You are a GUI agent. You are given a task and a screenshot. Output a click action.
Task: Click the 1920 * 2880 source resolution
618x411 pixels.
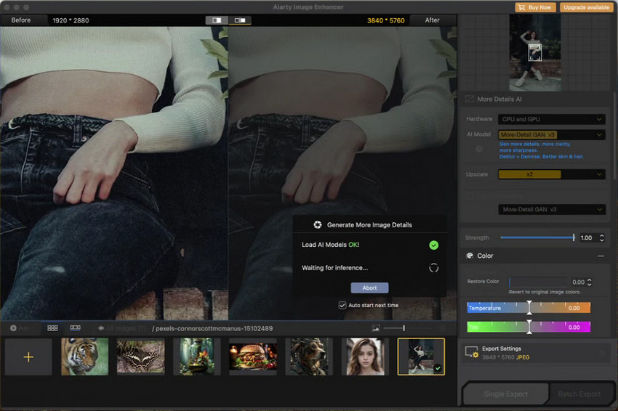[x=71, y=20]
